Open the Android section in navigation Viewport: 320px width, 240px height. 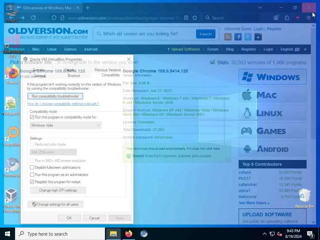[x=91, y=49]
